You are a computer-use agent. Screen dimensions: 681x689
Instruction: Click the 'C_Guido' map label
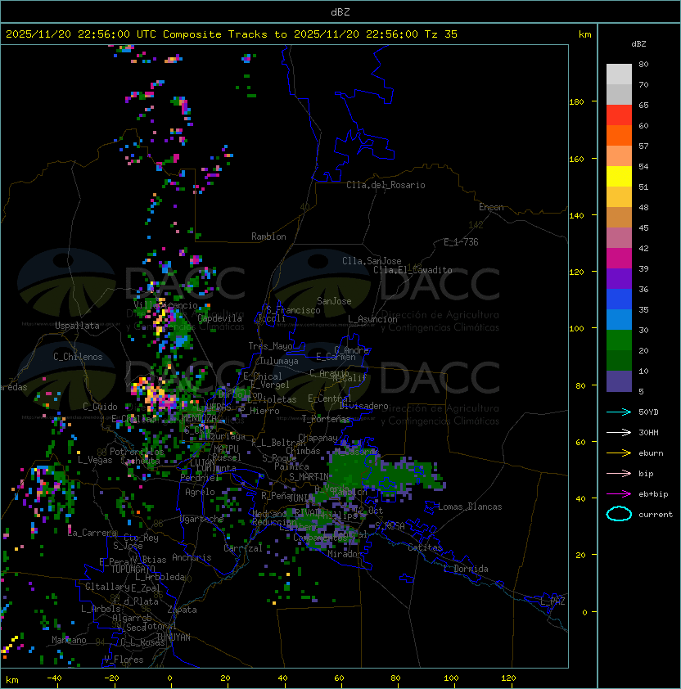(x=100, y=407)
